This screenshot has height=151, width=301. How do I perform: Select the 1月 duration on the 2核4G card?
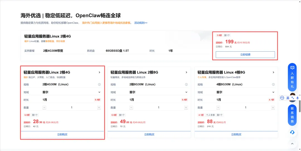tap(45, 100)
